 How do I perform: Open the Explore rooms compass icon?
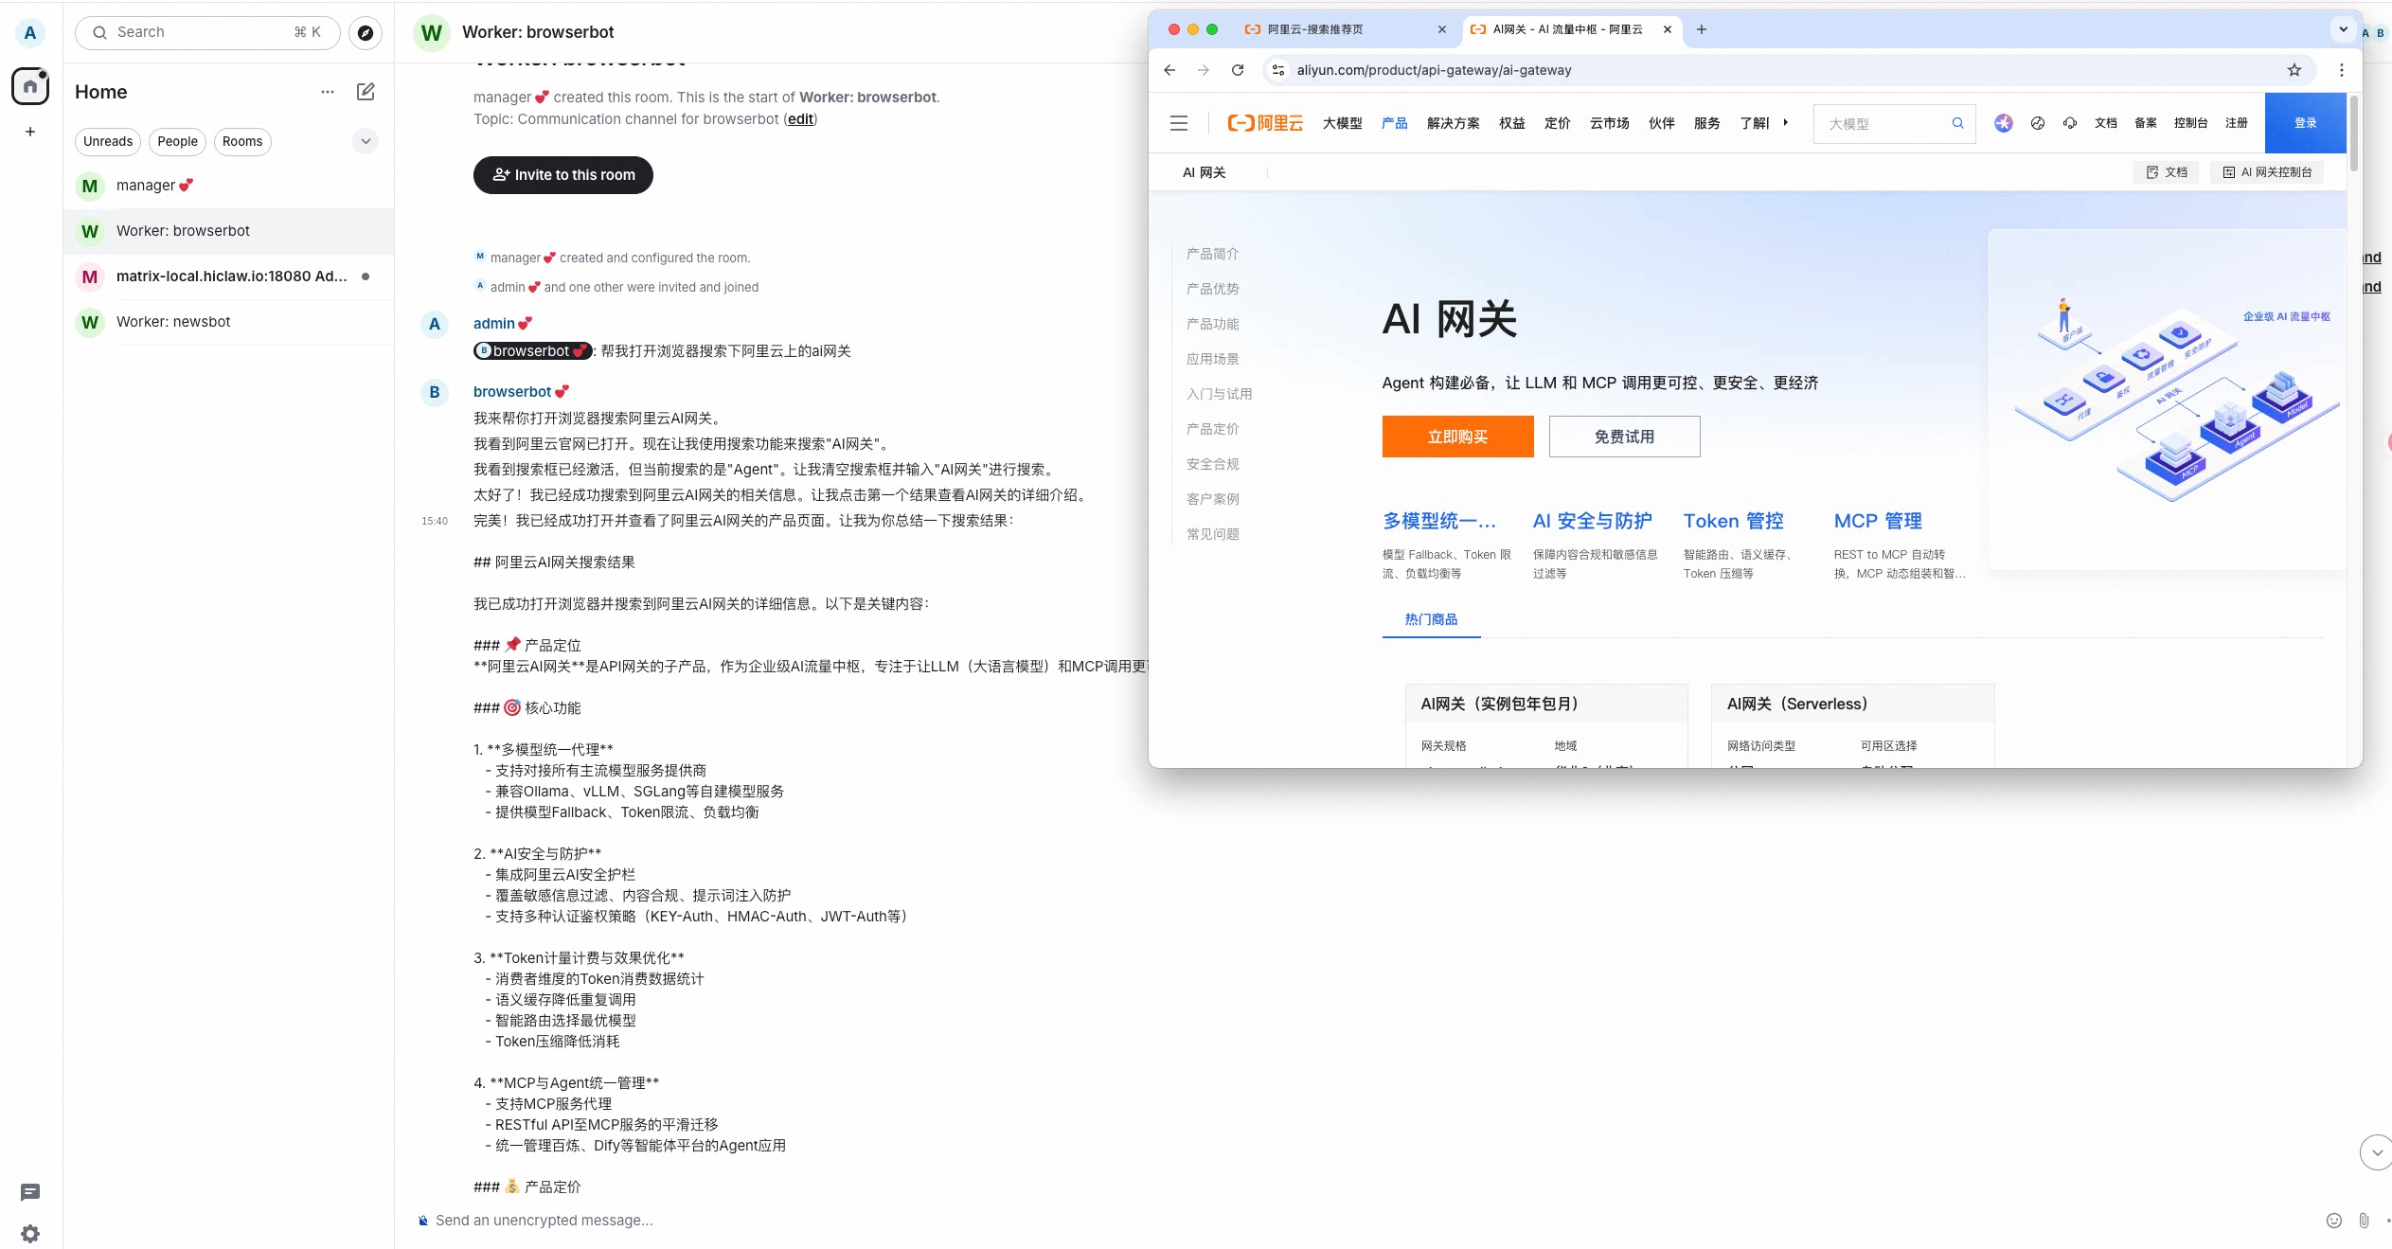(366, 31)
